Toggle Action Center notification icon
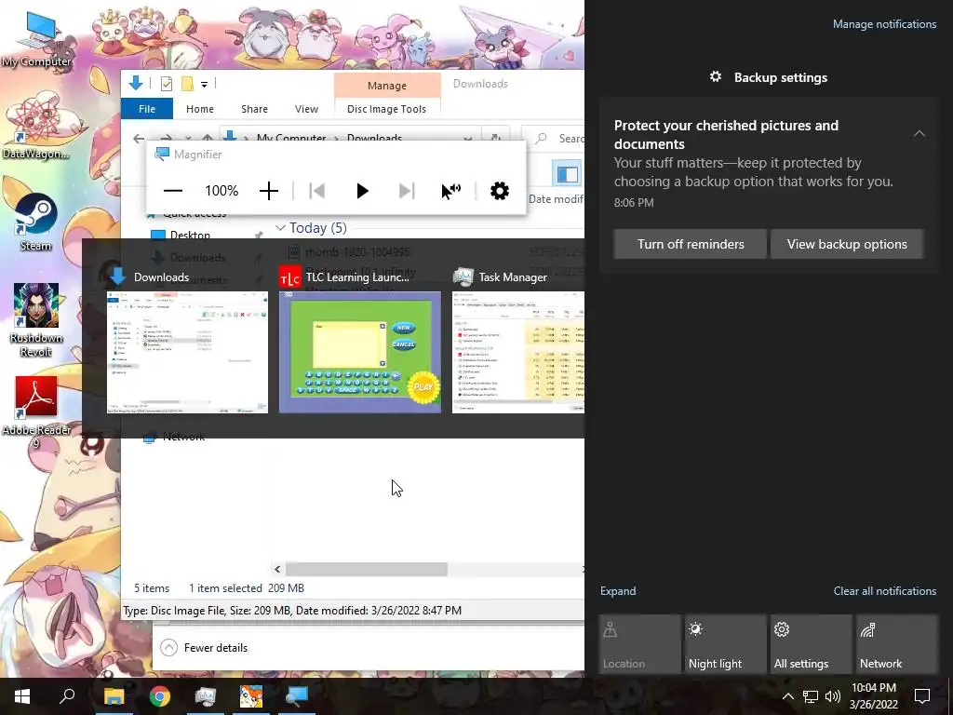 pos(922,696)
